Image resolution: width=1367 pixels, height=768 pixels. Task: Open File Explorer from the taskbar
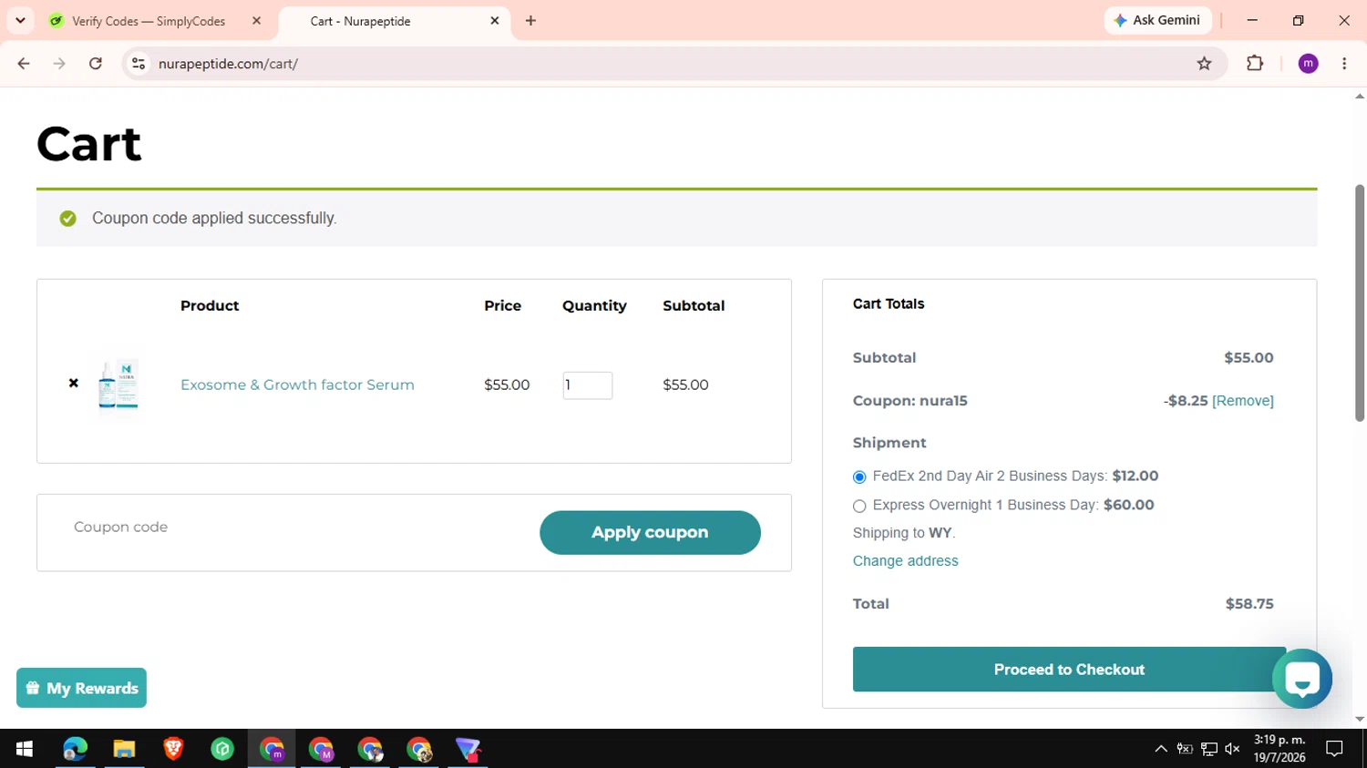124,749
